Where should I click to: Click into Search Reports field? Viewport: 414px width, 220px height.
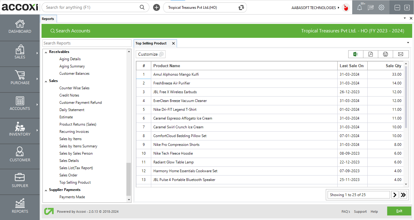(87, 43)
